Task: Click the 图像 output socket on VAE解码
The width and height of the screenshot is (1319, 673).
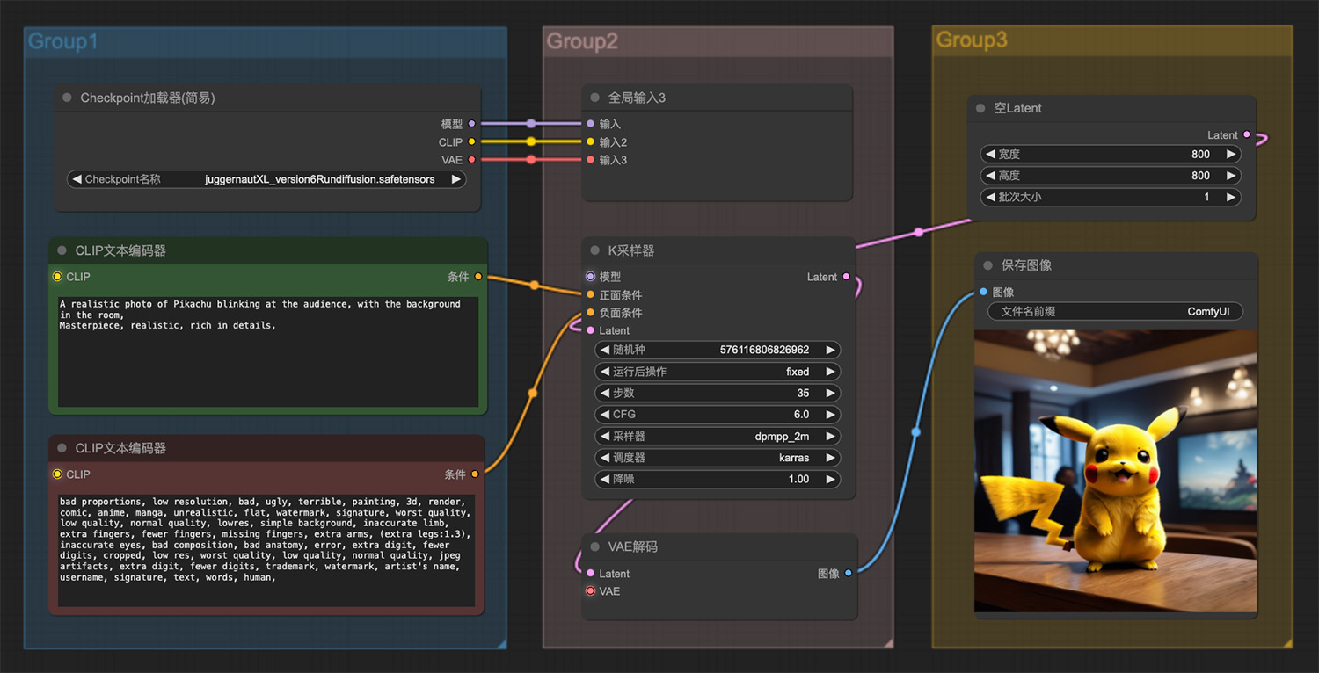Action: pos(848,573)
